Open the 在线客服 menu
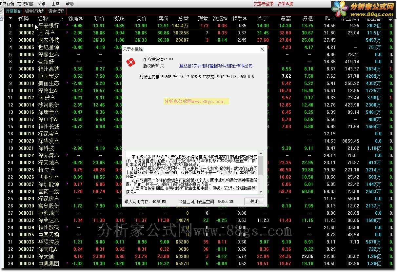The height and width of the screenshot is (272, 397). tap(25, 4)
